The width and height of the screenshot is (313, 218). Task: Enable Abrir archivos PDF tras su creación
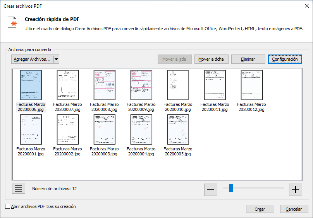(8, 206)
